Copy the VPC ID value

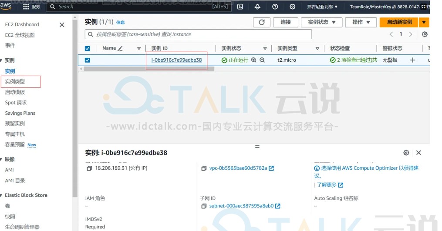coord(203,168)
